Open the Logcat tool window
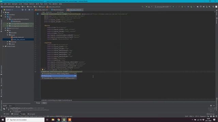 tap(31, 114)
